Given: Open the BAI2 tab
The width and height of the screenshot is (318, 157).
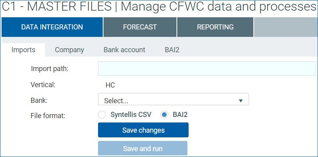Looking at the screenshot, I should [x=172, y=50].
